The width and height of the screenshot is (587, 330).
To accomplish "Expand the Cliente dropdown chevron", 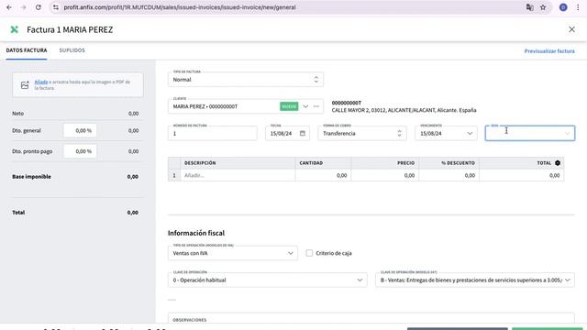I will click(x=305, y=106).
